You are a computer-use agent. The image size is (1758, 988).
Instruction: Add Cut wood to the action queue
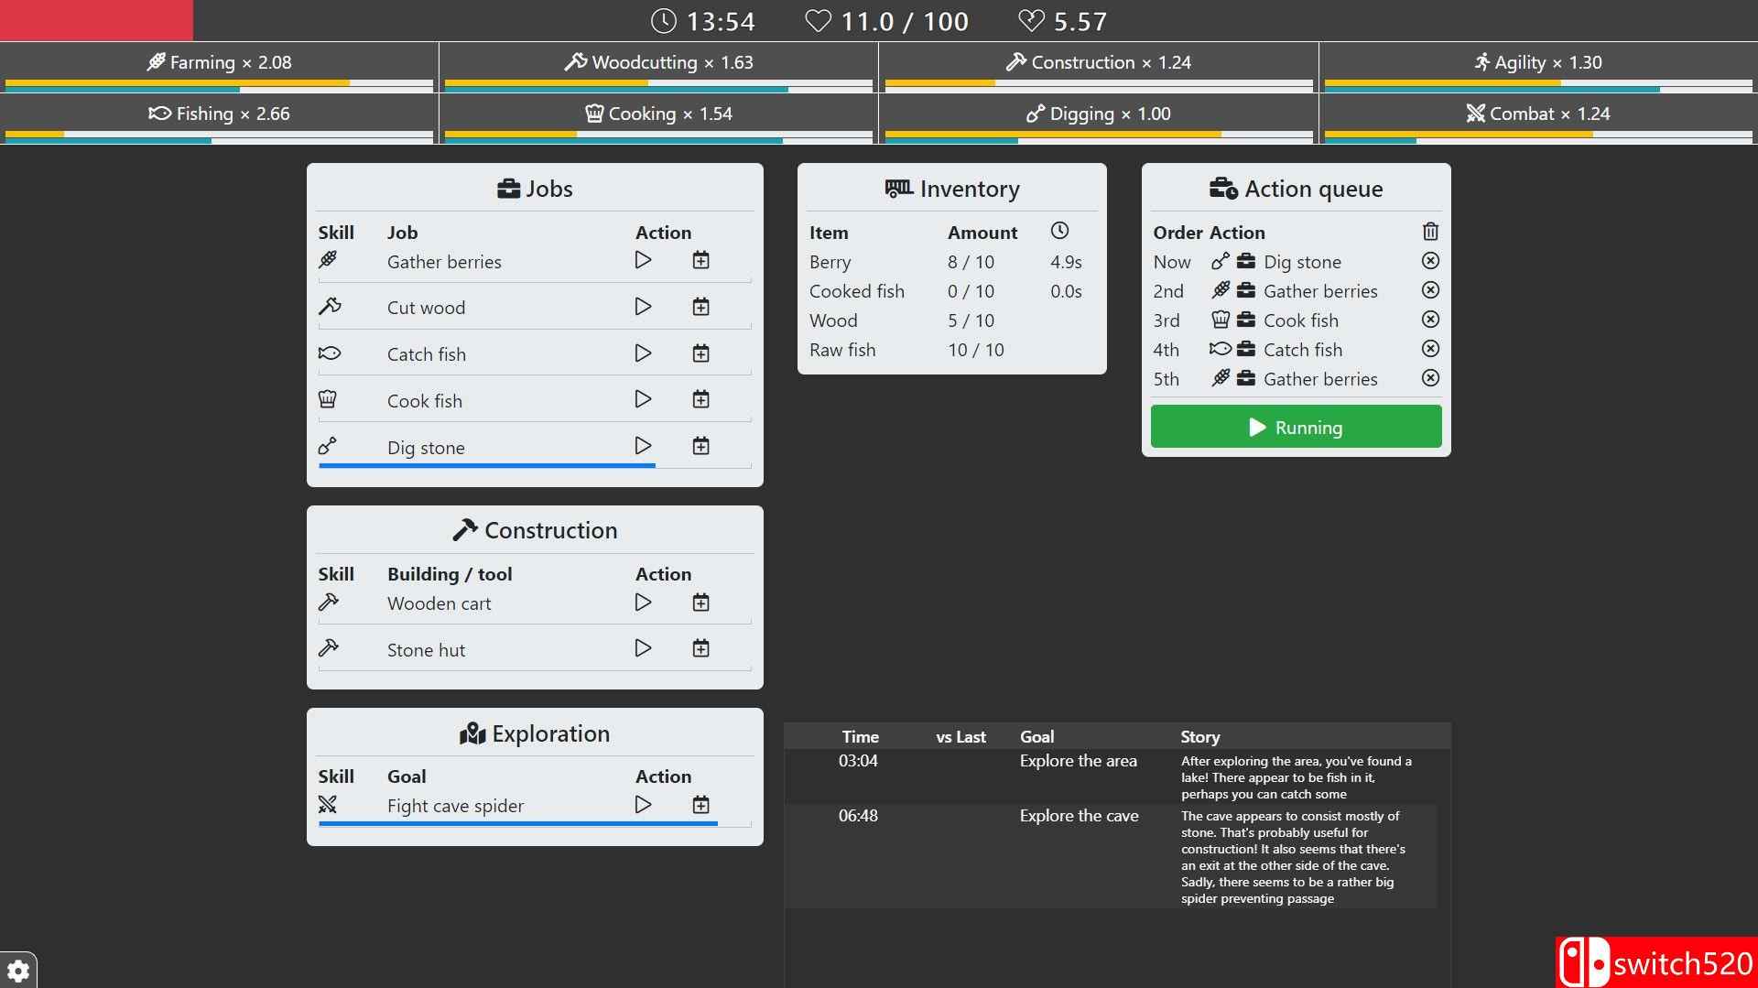click(x=700, y=308)
